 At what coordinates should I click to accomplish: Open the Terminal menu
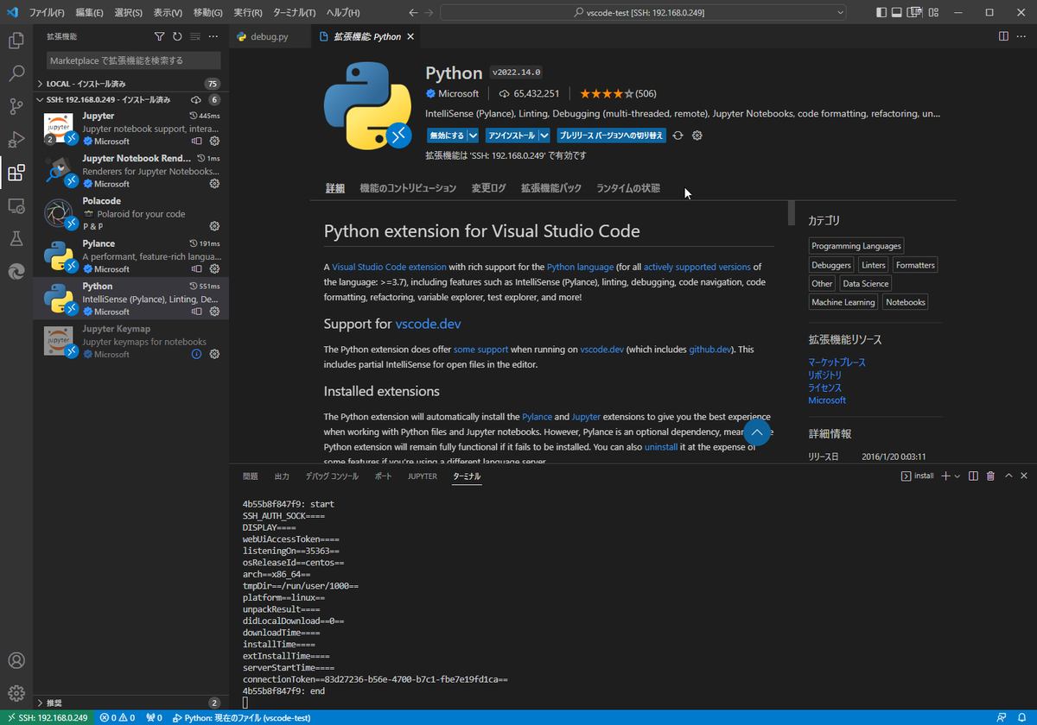(x=294, y=12)
